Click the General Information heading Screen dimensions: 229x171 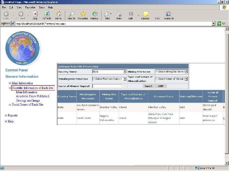(x=22, y=77)
